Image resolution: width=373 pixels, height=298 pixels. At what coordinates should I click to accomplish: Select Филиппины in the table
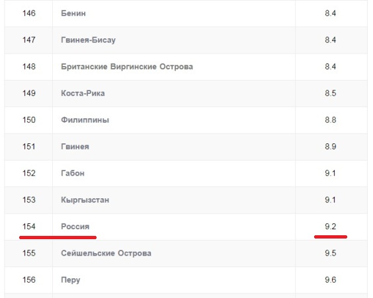85,120
